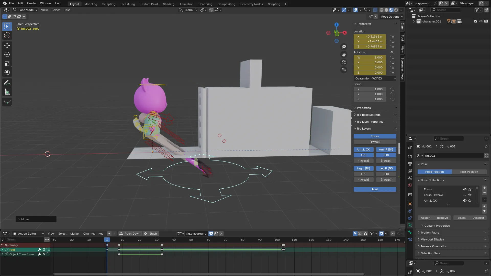Switch to the Sculpting workspace tab
Screen dimensions: 491x276
tap(109, 4)
